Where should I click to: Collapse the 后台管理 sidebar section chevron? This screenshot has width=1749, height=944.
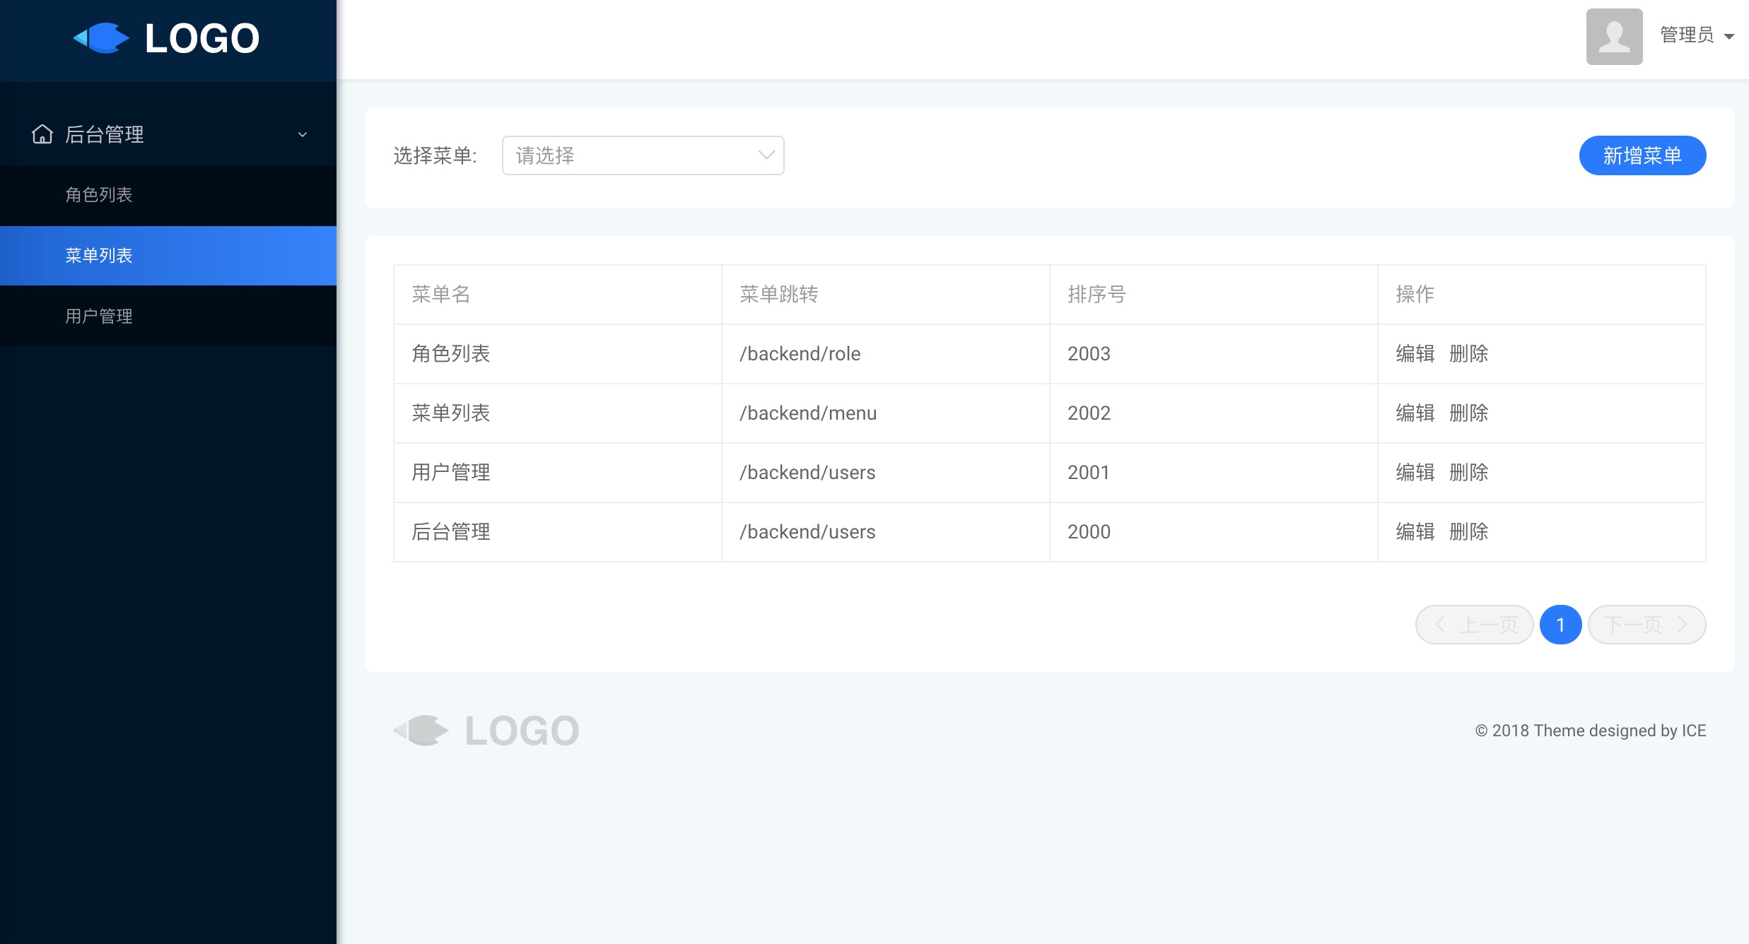(x=303, y=134)
